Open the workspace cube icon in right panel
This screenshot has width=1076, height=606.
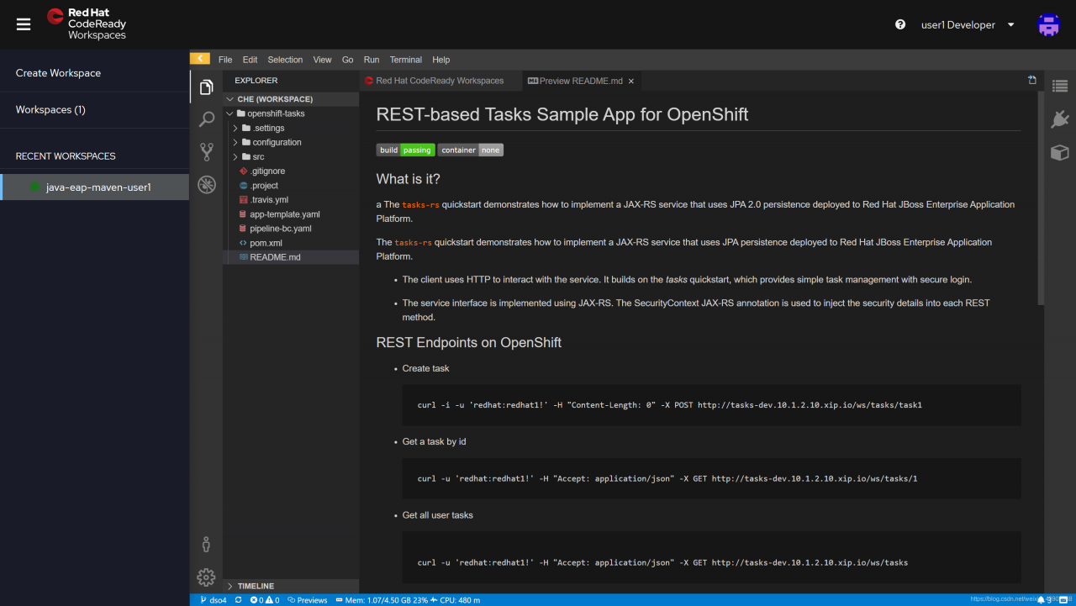tap(1059, 152)
